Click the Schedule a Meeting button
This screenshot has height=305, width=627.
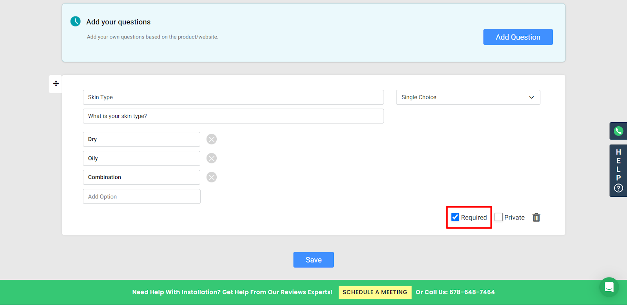click(375, 292)
